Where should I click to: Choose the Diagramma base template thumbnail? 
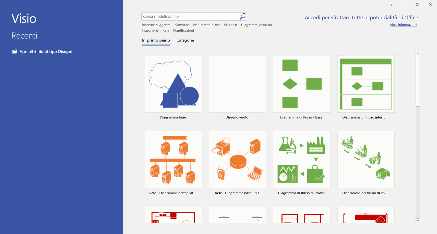173,84
